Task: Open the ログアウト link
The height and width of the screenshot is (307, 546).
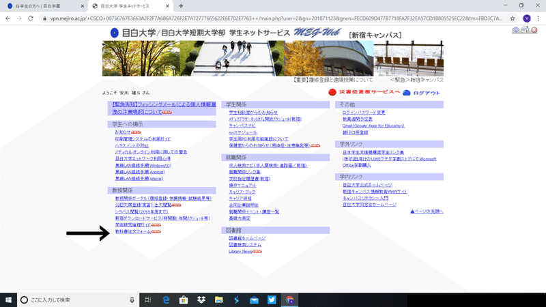Action: click(427, 93)
